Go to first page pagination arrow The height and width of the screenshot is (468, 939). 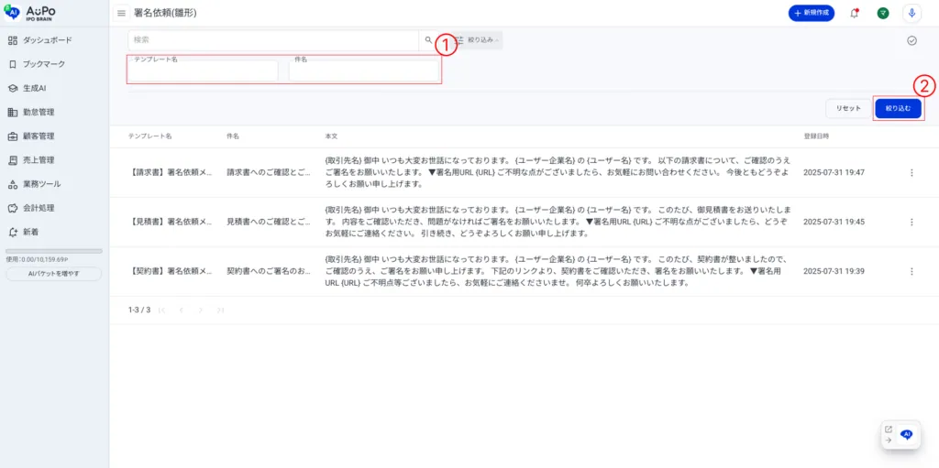pos(161,310)
